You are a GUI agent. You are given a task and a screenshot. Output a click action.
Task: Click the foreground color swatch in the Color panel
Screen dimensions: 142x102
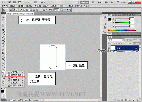(110, 19)
